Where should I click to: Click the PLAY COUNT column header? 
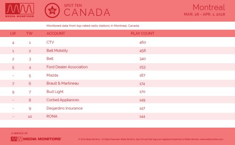click(x=142, y=33)
